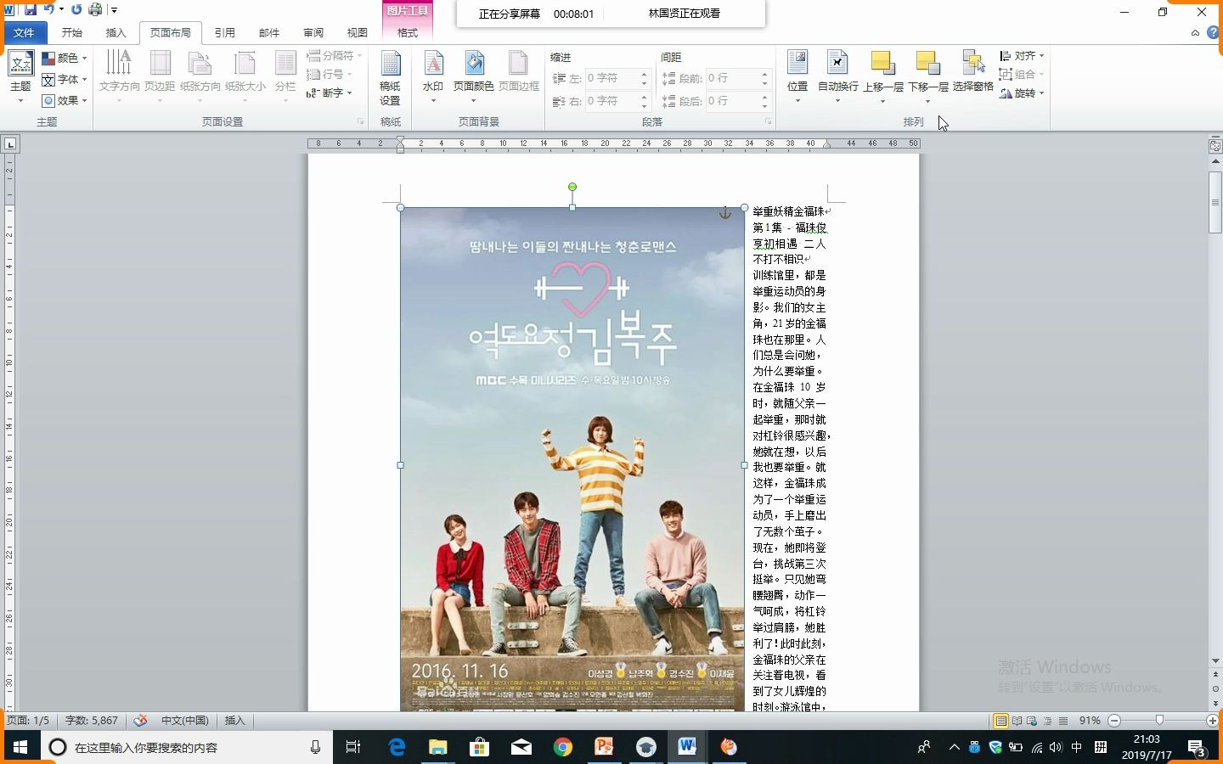Screen dimensions: 1223x764
Task: Open the 位置 position menu
Action: click(797, 76)
